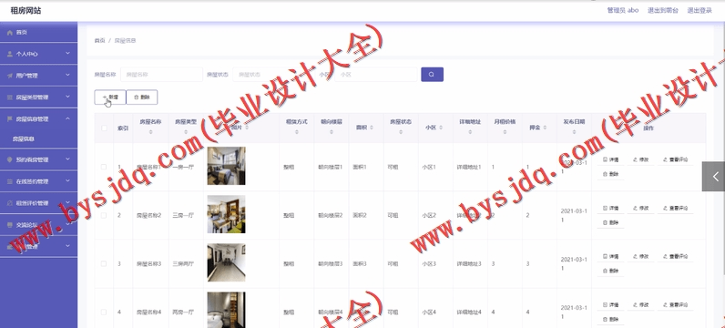The image size is (725, 328).
Task: Open 详情 for 房屋名称1 row
Action: point(611,159)
